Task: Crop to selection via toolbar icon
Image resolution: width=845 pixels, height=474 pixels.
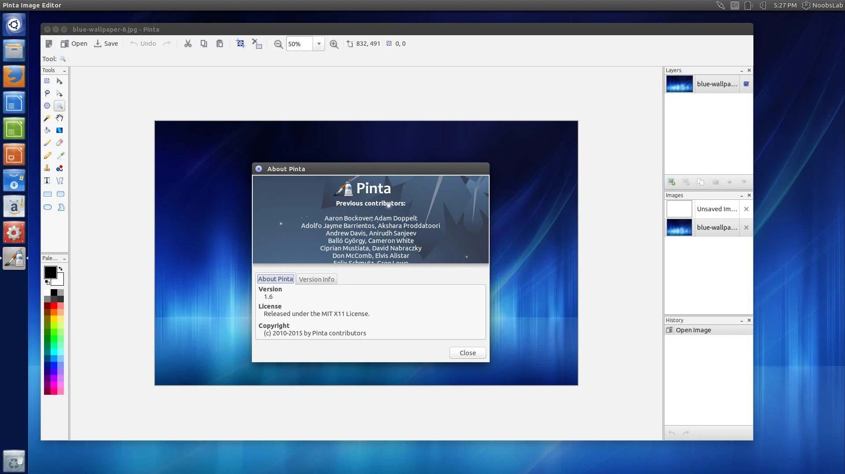Action: click(240, 44)
